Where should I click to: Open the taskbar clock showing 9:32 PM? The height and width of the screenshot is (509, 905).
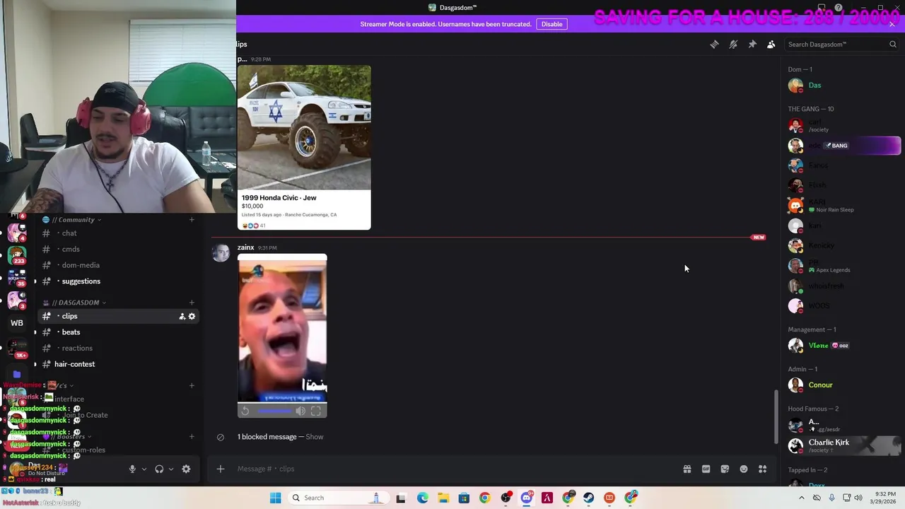[884, 498]
